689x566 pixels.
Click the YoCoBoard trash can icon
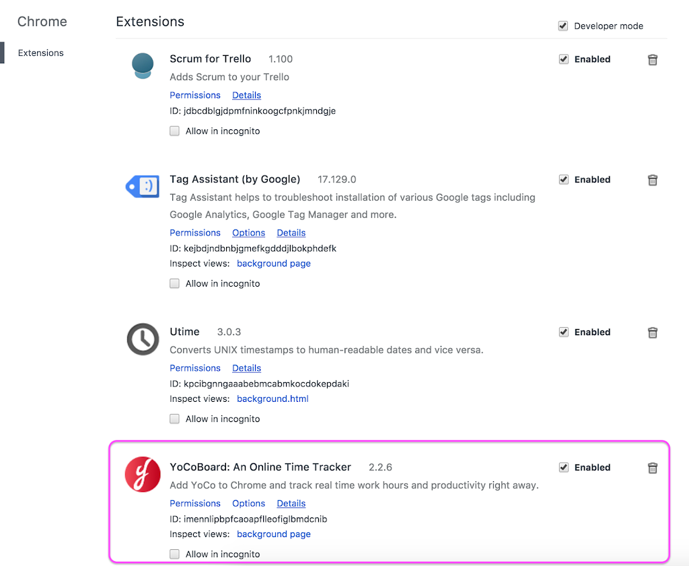click(x=653, y=468)
